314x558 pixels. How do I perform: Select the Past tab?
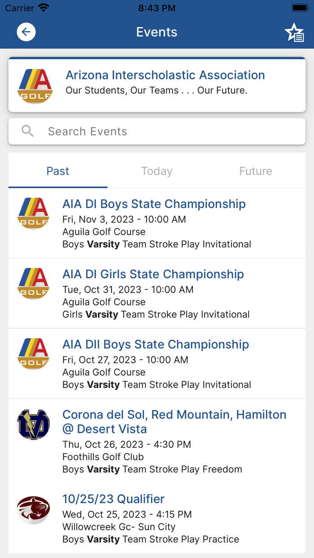(57, 171)
